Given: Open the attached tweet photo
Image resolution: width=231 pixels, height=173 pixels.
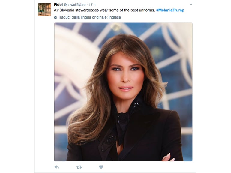Looking at the screenshot, I should (x=123, y=92).
